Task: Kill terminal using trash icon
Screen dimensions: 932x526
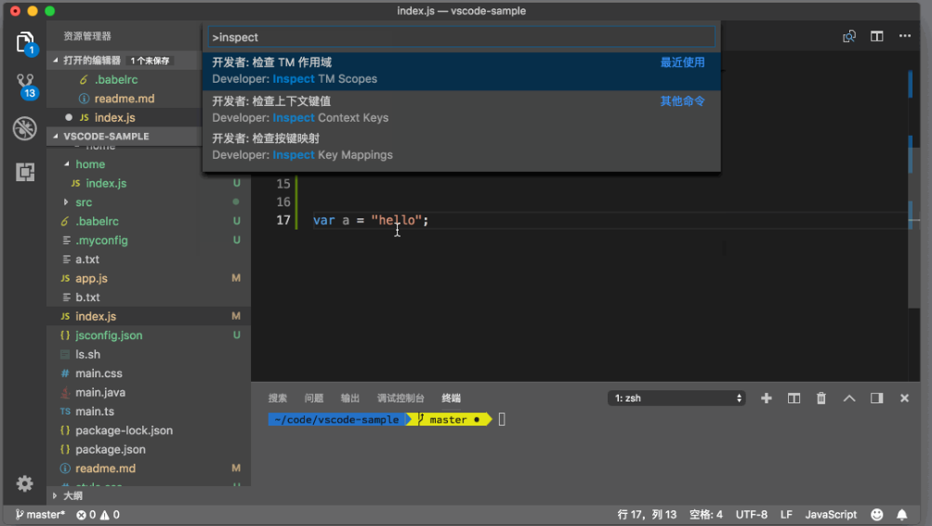Action: pyautogui.click(x=821, y=398)
